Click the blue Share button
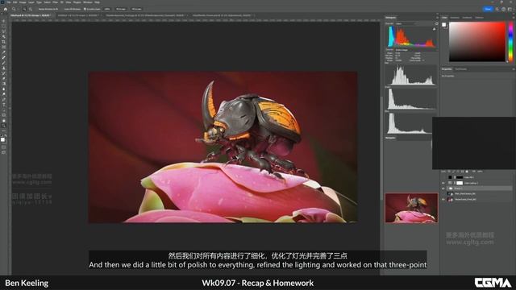 pyautogui.click(x=488, y=9)
